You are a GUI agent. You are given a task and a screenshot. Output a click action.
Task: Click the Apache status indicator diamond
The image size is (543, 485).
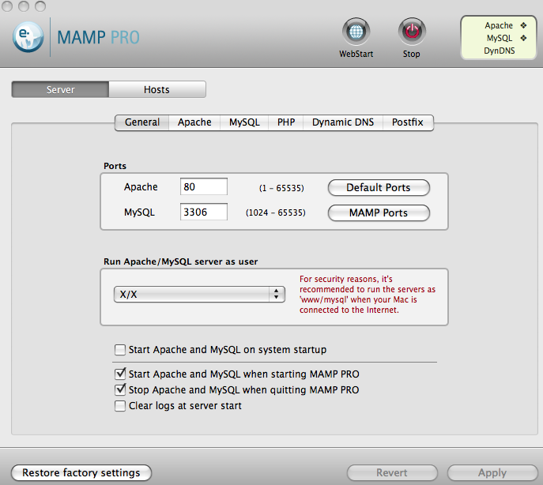[x=523, y=25]
